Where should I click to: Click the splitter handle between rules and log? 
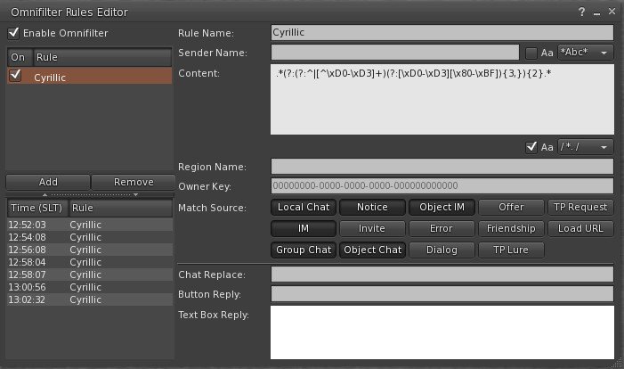tap(90, 194)
